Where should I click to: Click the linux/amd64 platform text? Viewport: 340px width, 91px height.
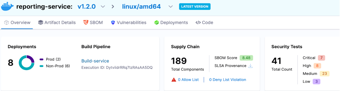pos(141,7)
